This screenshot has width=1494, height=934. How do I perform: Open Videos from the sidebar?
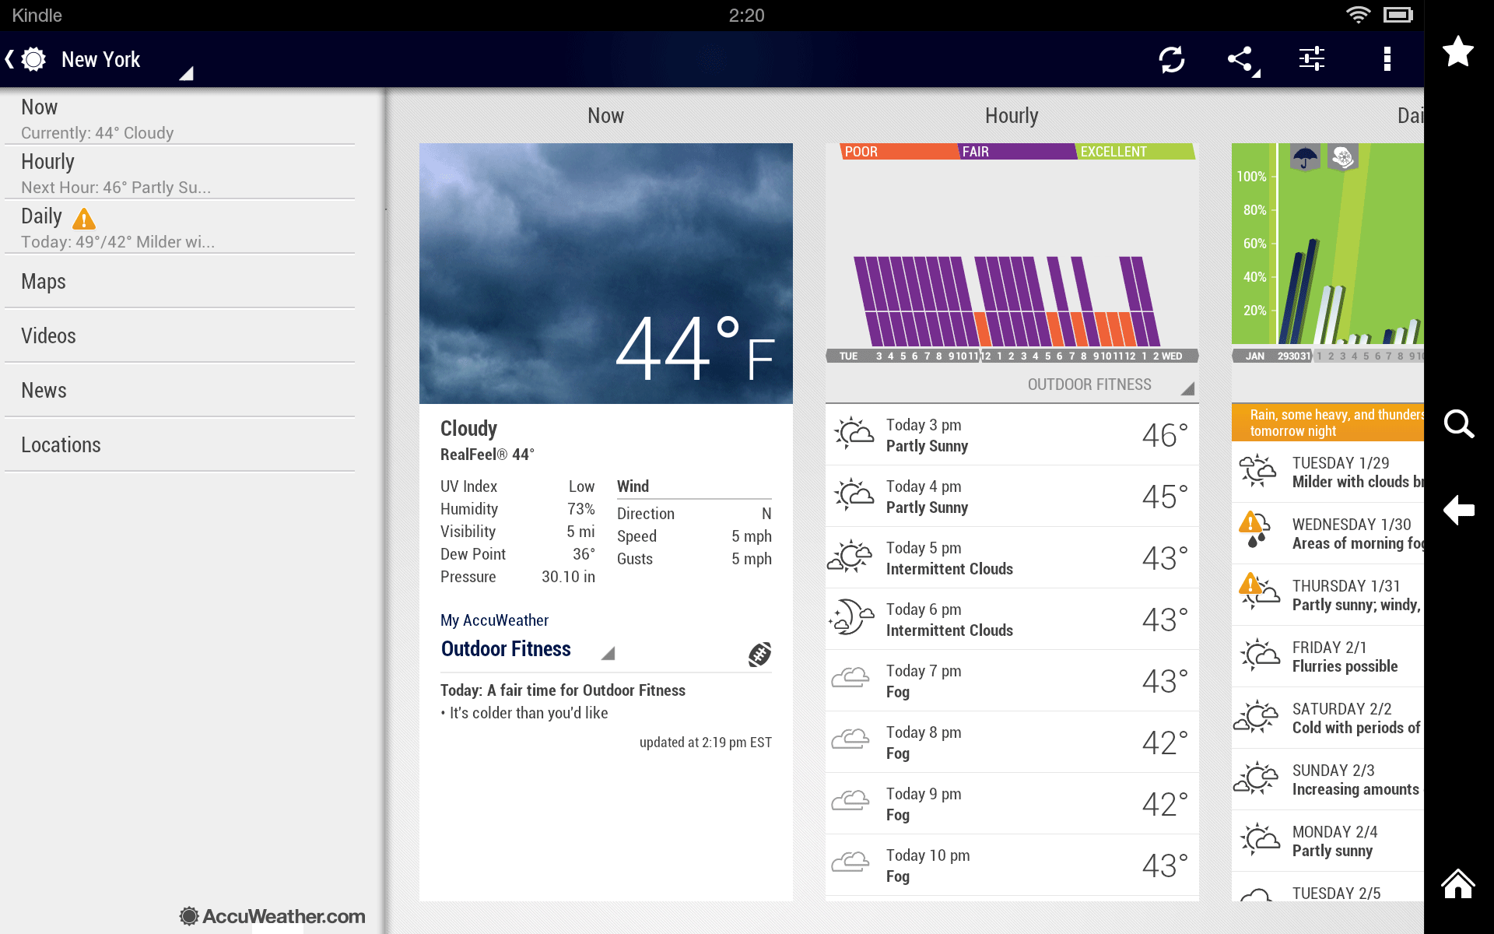pyautogui.click(x=180, y=335)
